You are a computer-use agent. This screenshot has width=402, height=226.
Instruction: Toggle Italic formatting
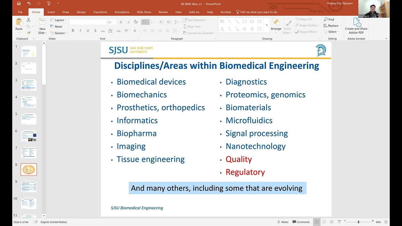point(80,31)
